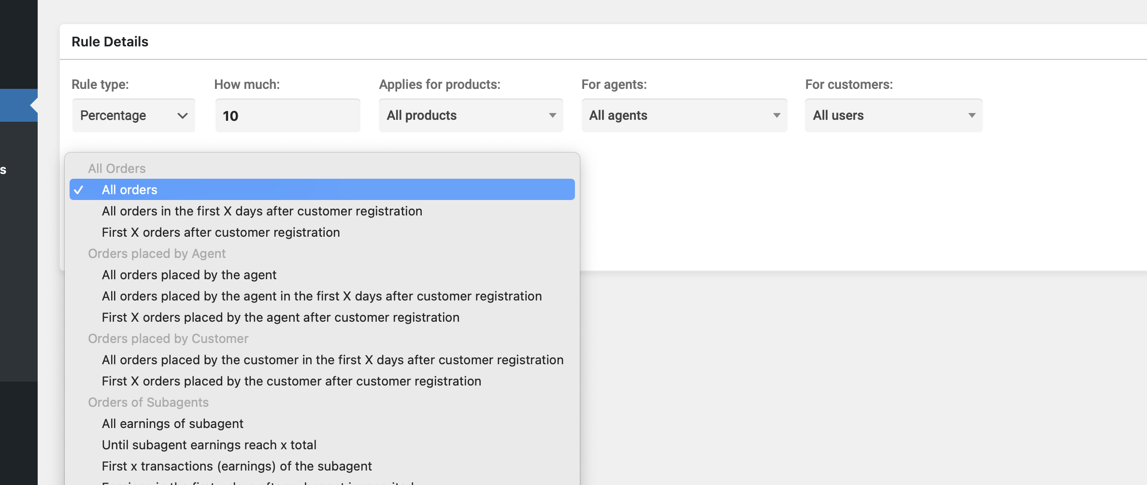This screenshot has height=485, width=1147.
Task: Select First x transactions of the subagent
Action: (x=322, y=466)
